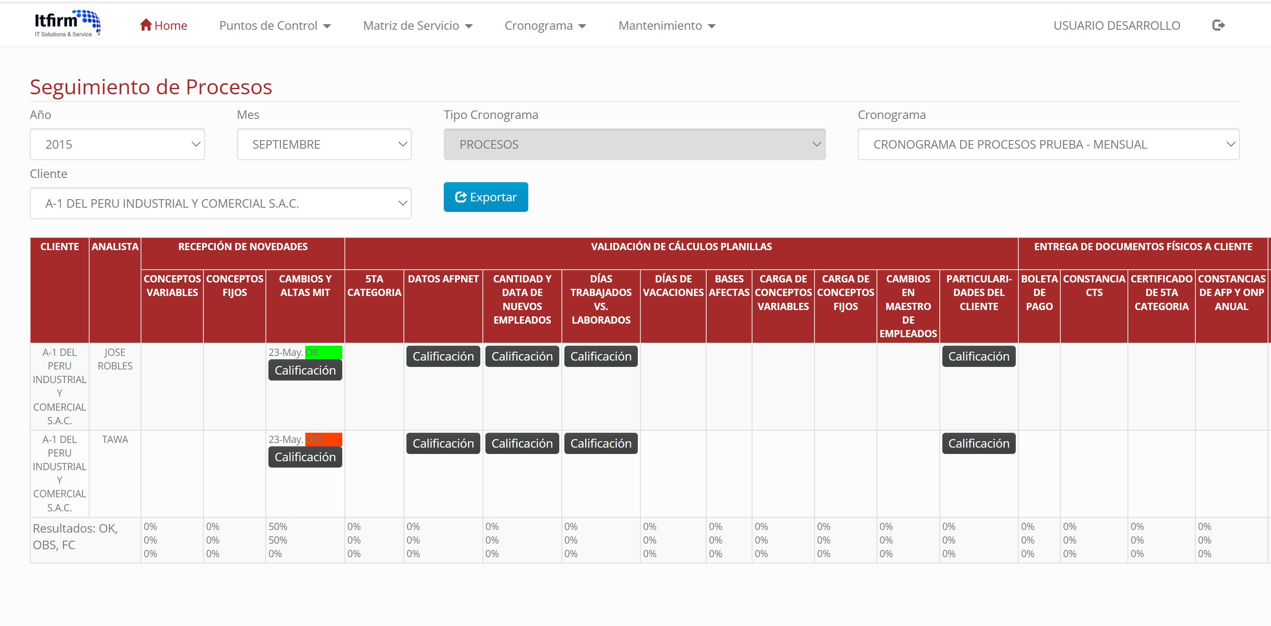The image size is (1271, 626).
Task: Click the logout icon at top right
Action: pyautogui.click(x=1218, y=25)
